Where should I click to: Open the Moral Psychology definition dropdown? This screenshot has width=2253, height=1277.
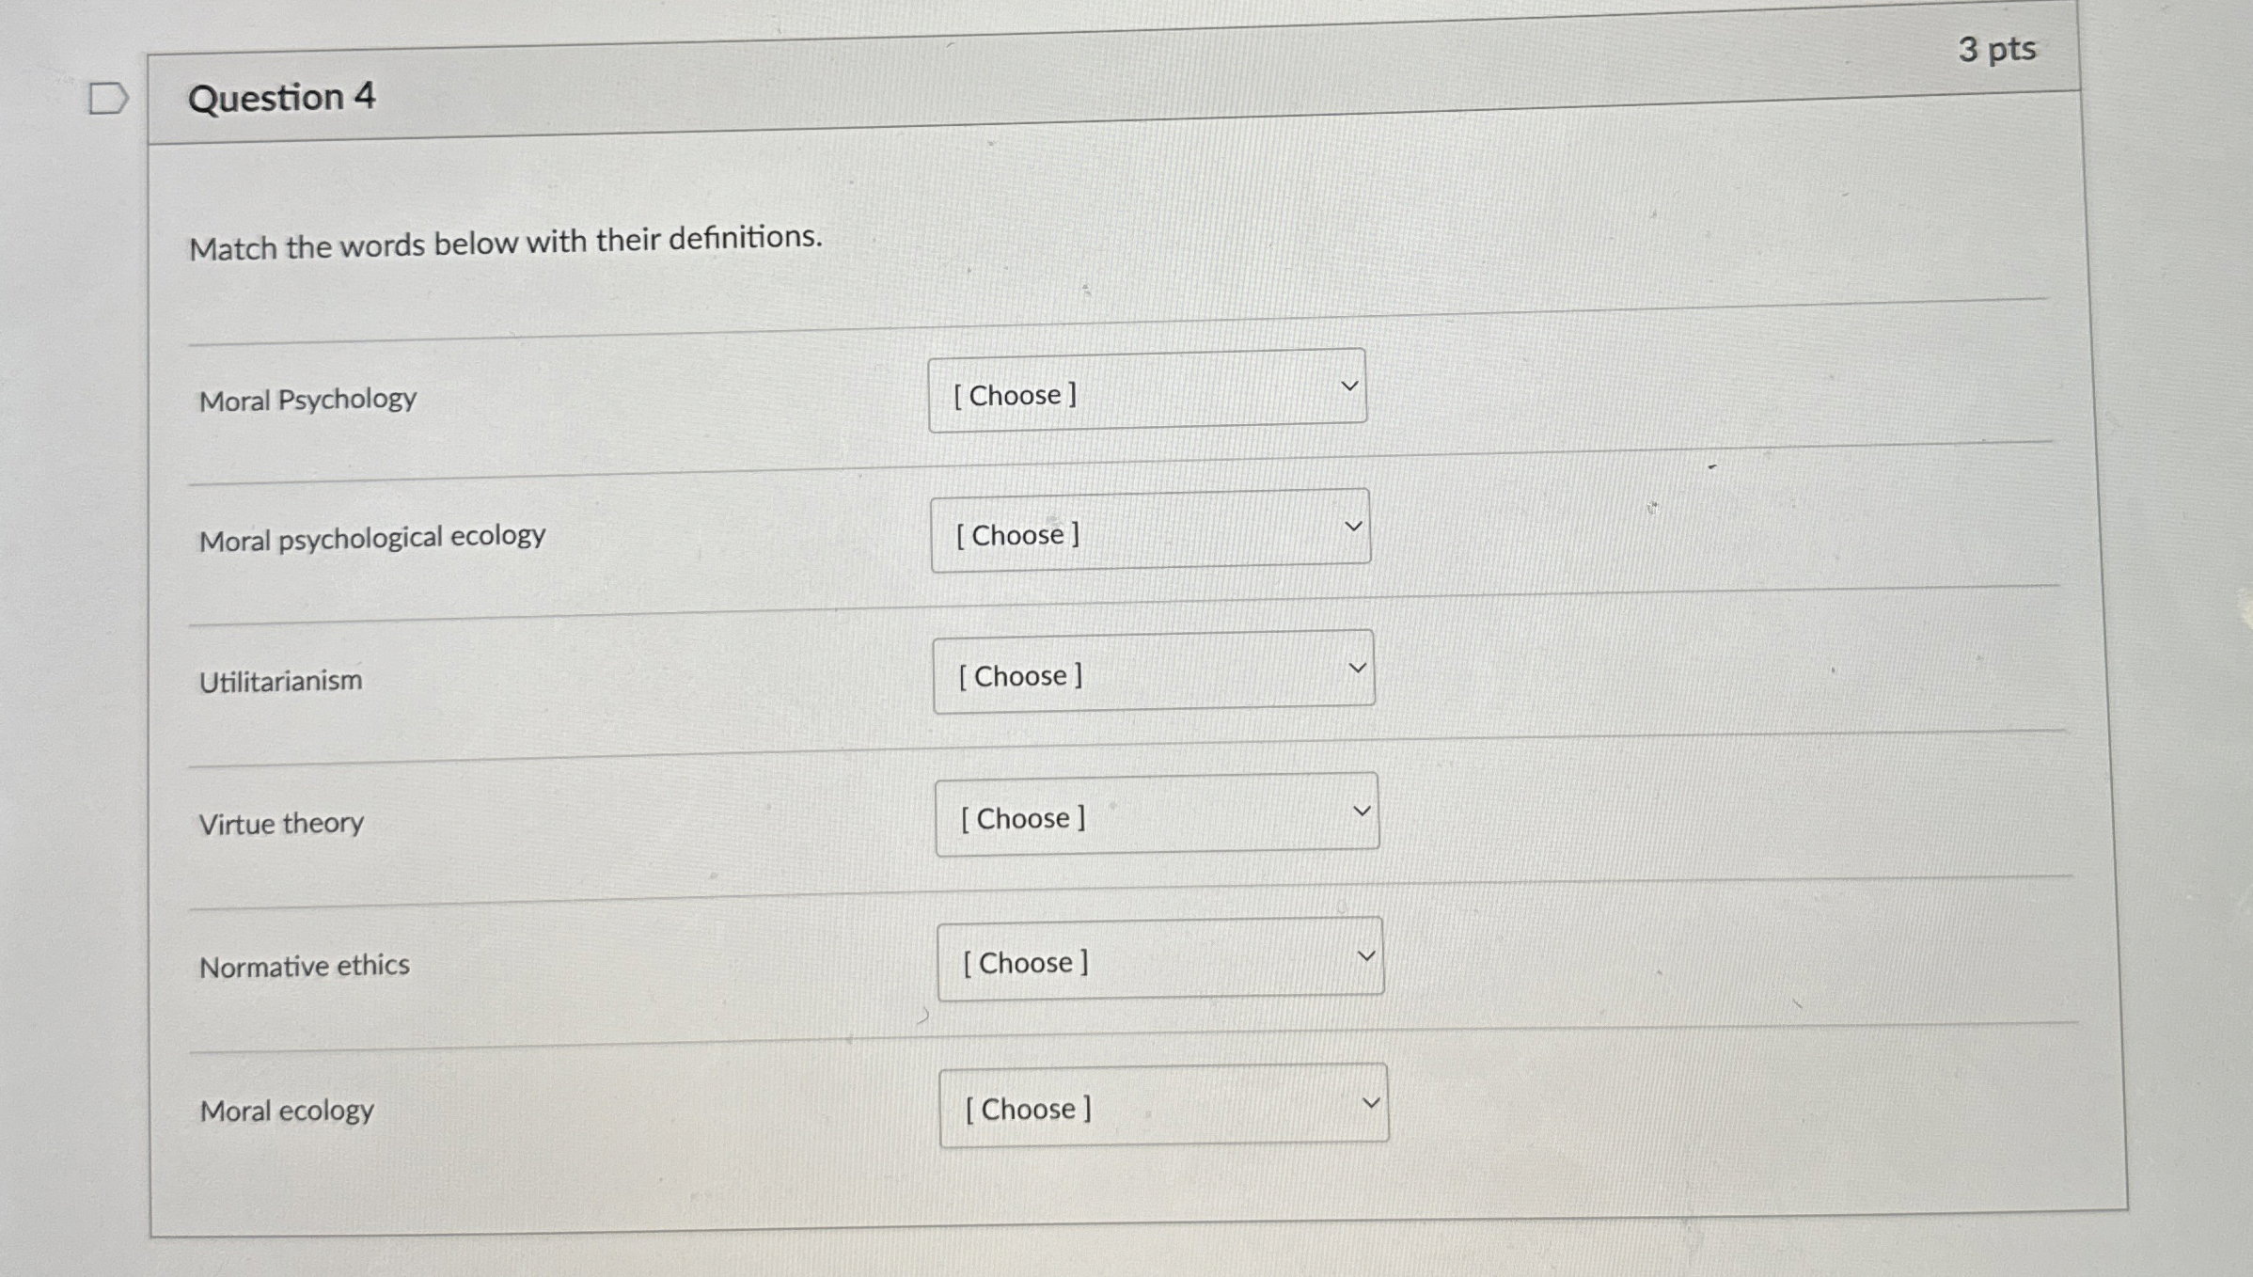point(1147,395)
